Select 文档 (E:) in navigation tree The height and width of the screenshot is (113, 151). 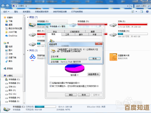coord(12,87)
